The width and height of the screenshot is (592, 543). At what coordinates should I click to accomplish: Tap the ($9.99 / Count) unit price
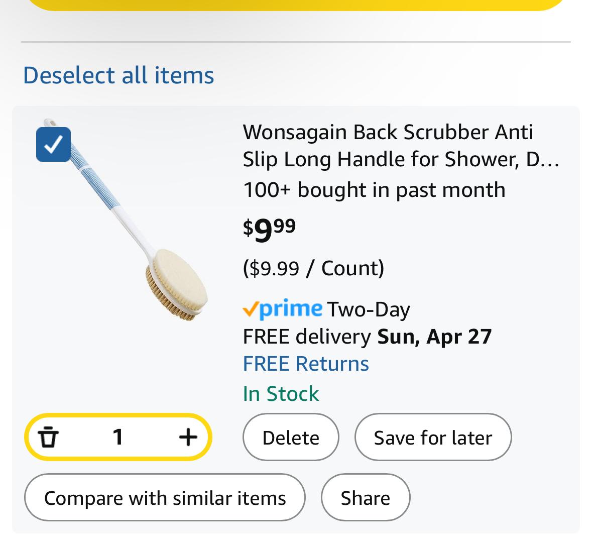click(313, 268)
